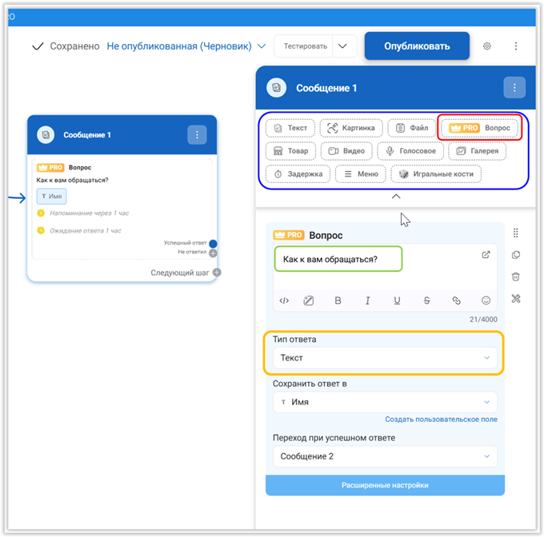Open the question text in expanded editor
This screenshot has width=544, height=537.
pos(486,255)
